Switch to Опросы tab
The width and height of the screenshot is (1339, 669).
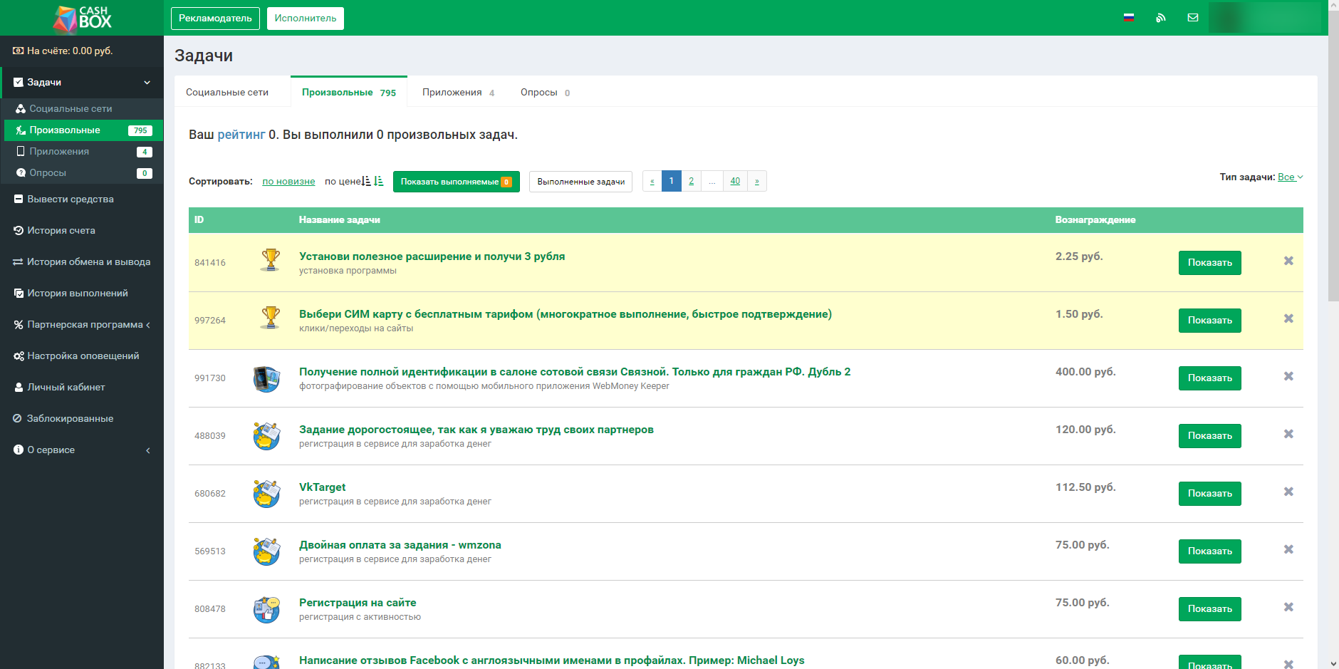[545, 93]
